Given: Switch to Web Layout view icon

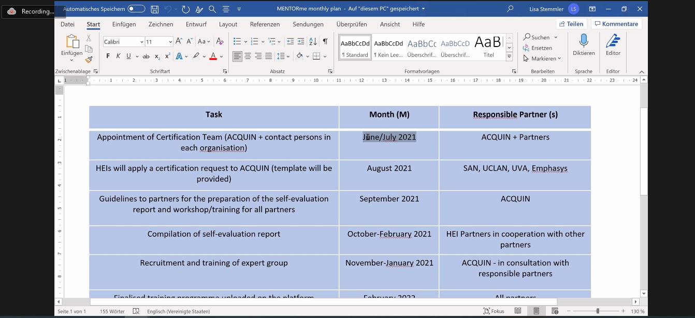Looking at the screenshot, I should pos(555,311).
